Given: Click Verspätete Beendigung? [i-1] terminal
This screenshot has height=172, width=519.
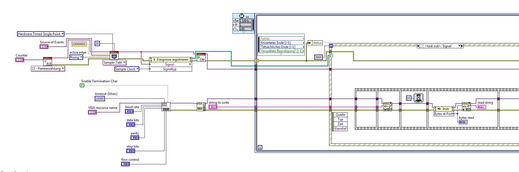Looking at the screenshot, I should [282, 51].
